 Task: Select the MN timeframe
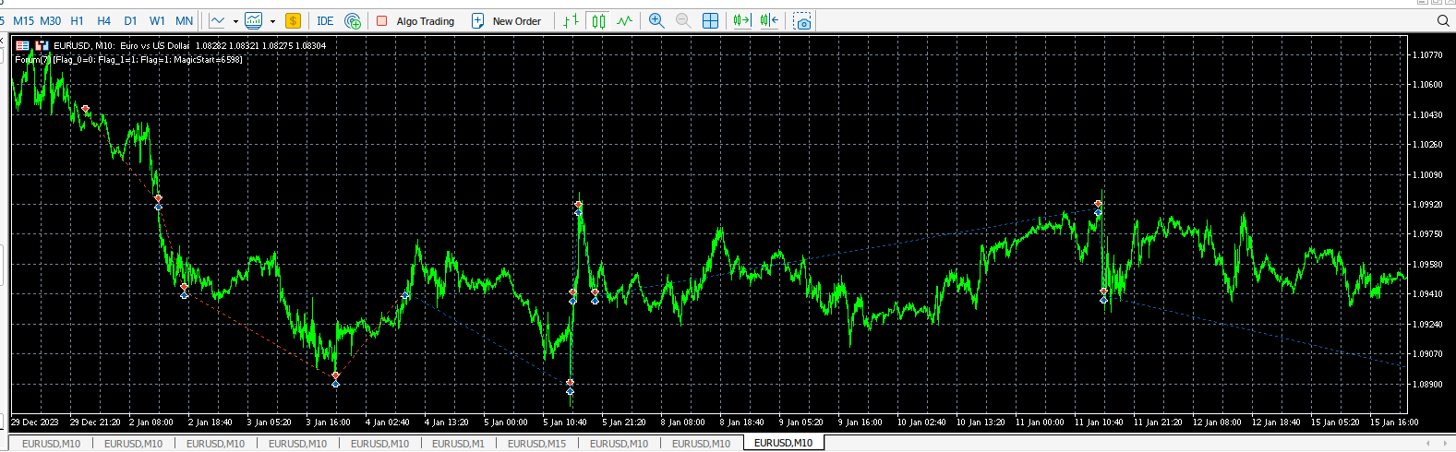coord(185,20)
